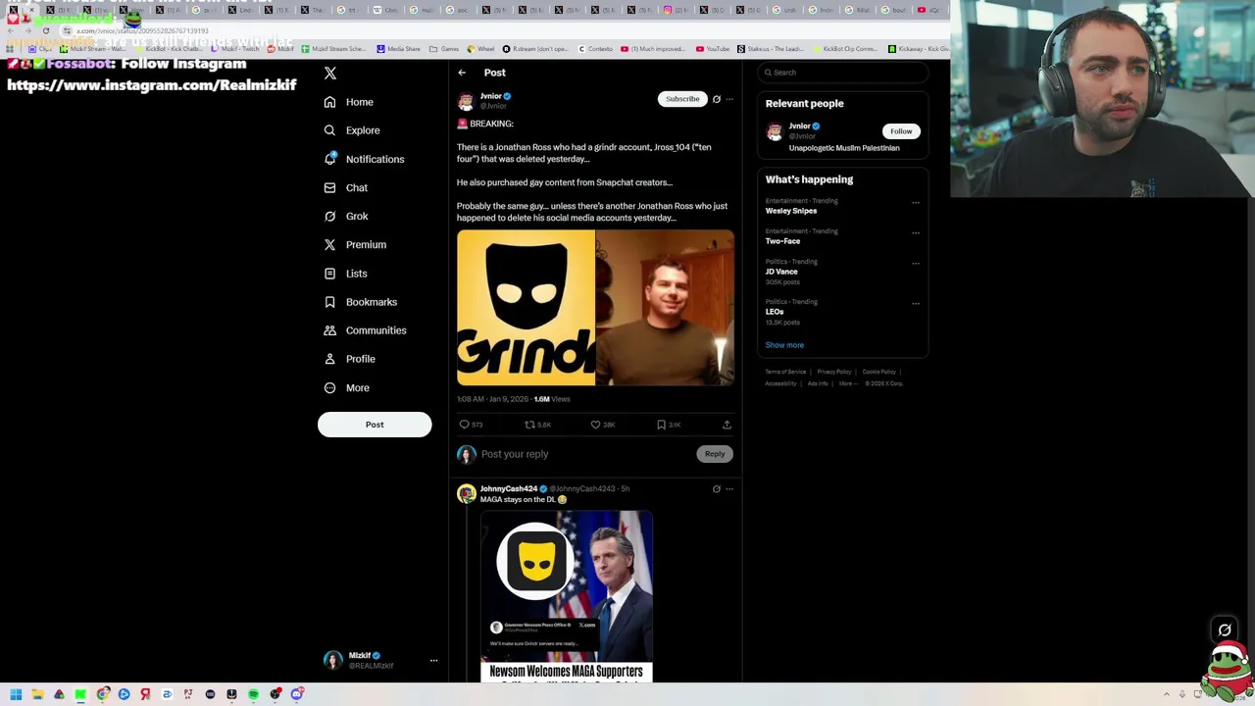Open more options for Two-Face trend
This screenshot has width=1255, height=706.
916,233
